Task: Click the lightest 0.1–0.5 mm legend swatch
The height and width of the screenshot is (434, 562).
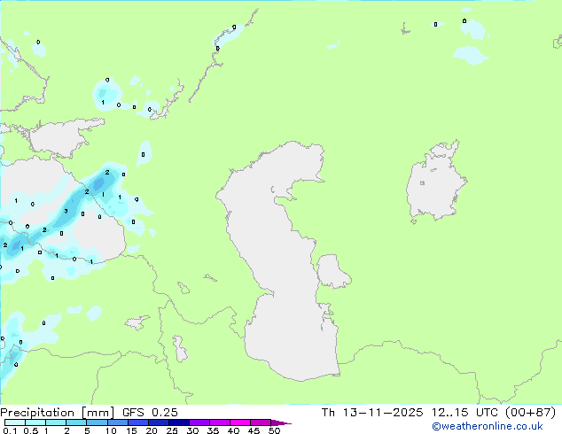Action: (x=15, y=422)
